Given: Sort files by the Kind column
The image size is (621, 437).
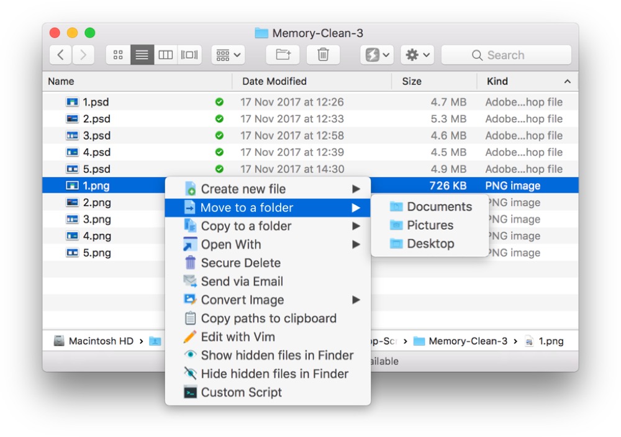Looking at the screenshot, I should click(x=497, y=81).
